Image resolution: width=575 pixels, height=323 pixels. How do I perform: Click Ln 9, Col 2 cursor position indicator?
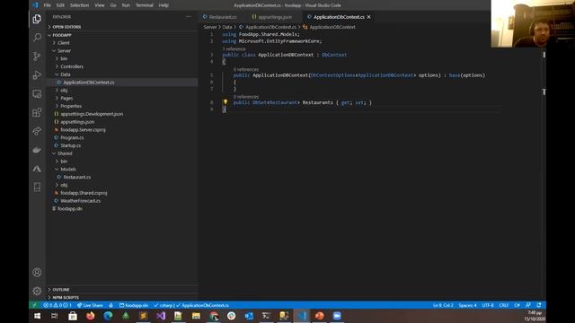click(443, 305)
